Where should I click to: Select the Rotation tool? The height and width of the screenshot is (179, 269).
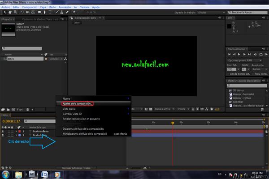coord(22,12)
